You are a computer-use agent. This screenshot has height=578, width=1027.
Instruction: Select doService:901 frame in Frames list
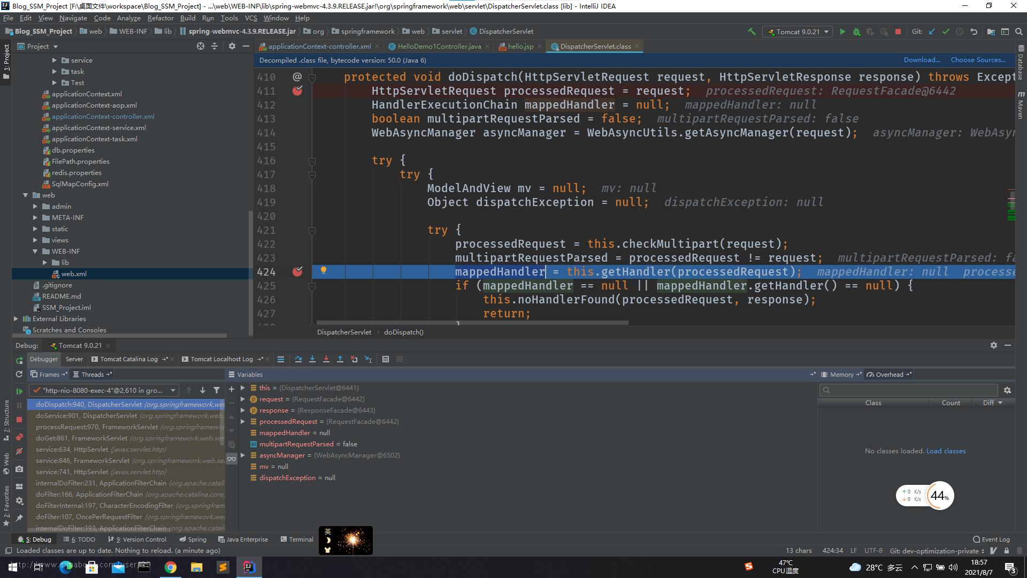click(x=126, y=416)
